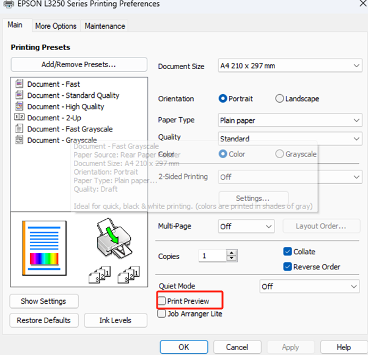Click the Add/Remove Presets button
Screen dimensions: 368x355
coord(79,64)
